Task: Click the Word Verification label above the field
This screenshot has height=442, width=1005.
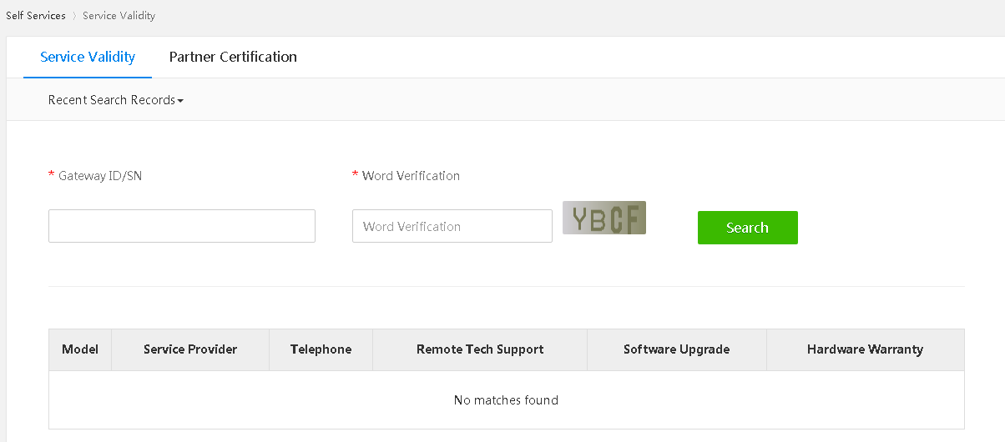Action: pos(411,176)
